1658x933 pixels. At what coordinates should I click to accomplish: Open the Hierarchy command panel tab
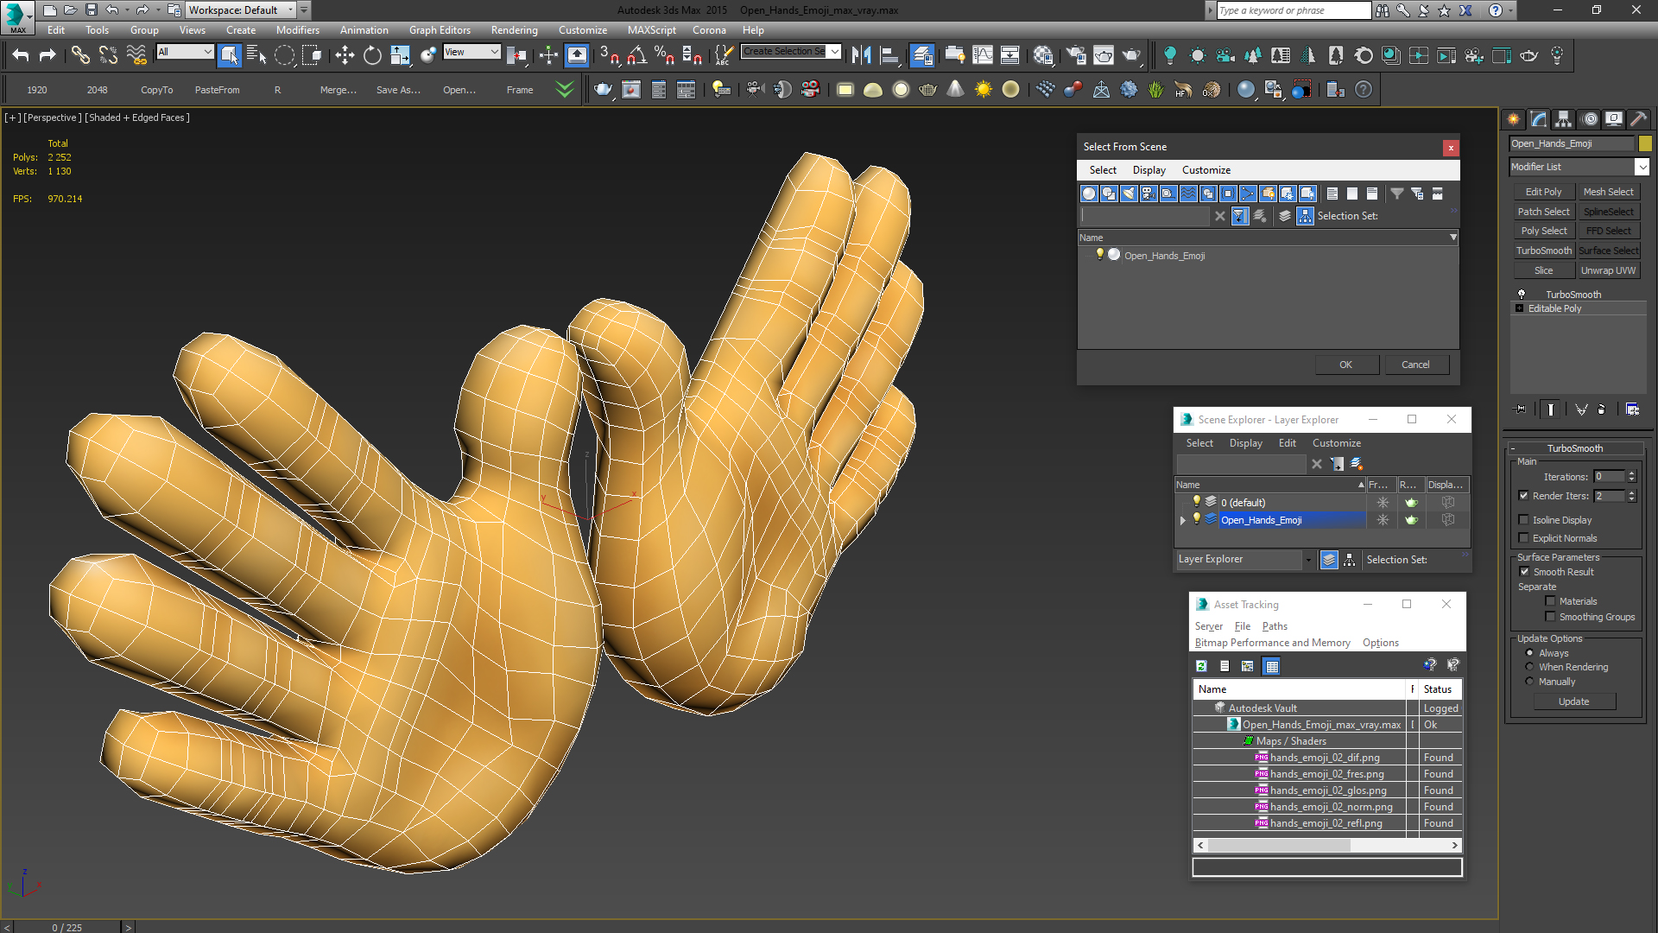pyautogui.click(x=1563, y=119)
